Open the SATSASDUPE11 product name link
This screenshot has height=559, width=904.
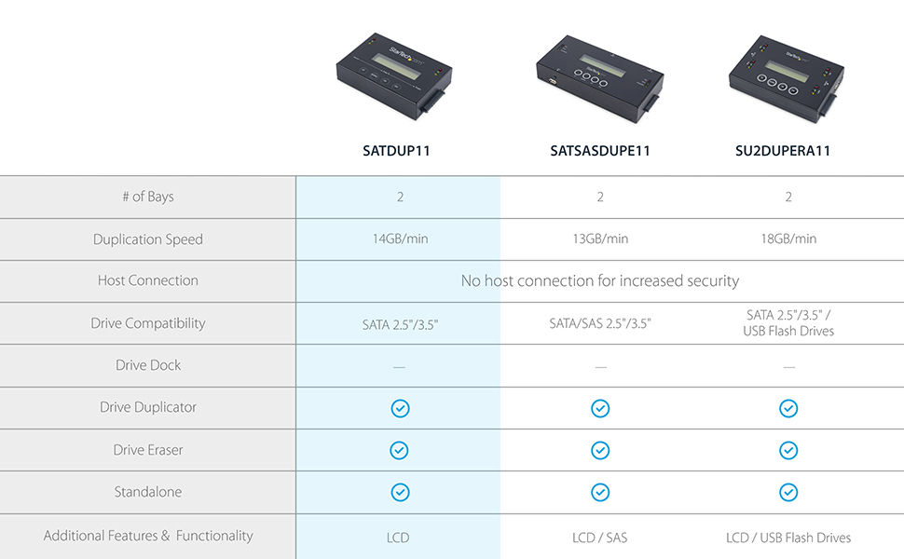pos(600,151)
